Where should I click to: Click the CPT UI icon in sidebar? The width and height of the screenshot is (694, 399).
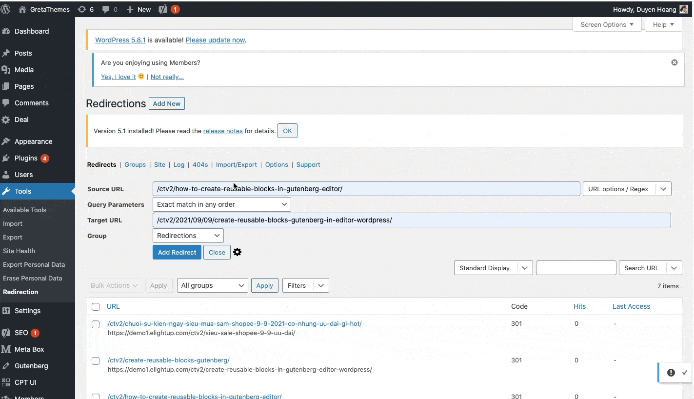6,382
